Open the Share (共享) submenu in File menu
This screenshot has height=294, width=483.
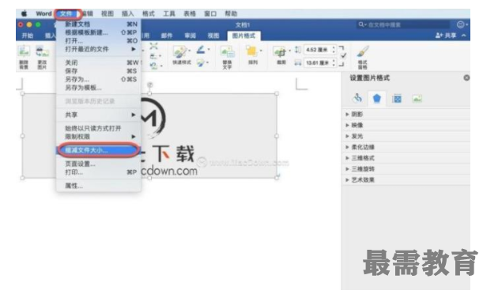[x=99, y=115]
